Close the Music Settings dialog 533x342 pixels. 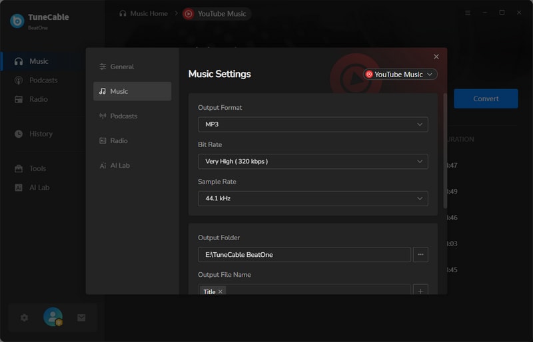[x=436, y=57]
